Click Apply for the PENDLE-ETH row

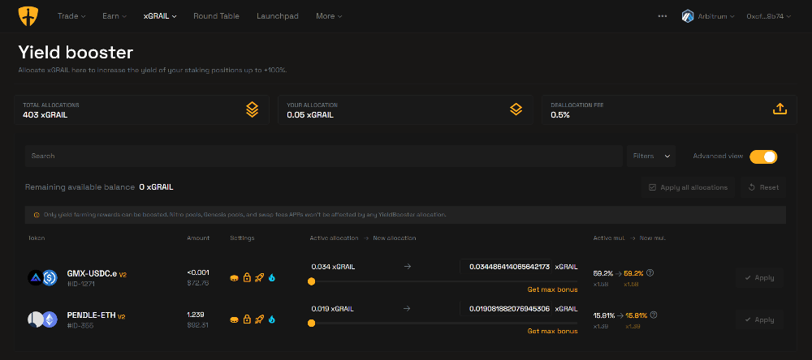click(760, 319)
